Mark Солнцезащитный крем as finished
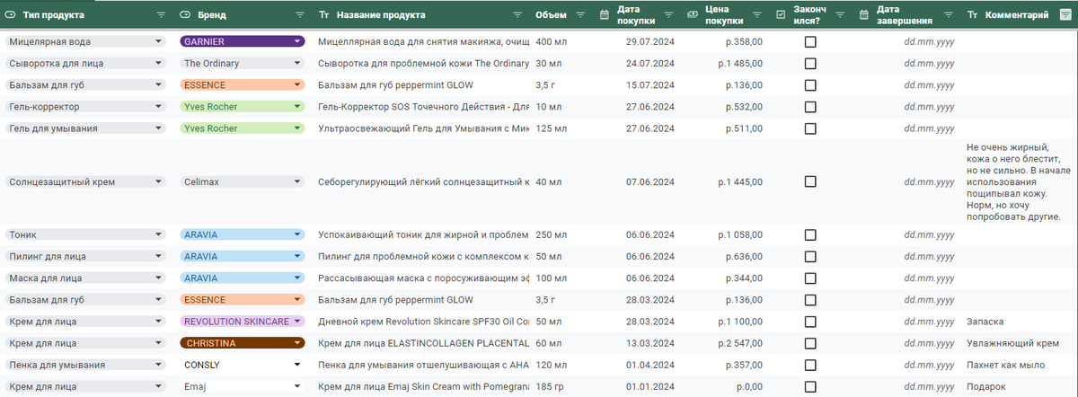The height and width of the screenshot is (397, 1078). pyautogui.click(x=810, y=181)
